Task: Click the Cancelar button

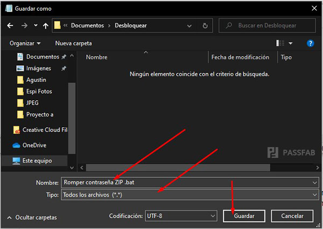Action: pos(292,216)
